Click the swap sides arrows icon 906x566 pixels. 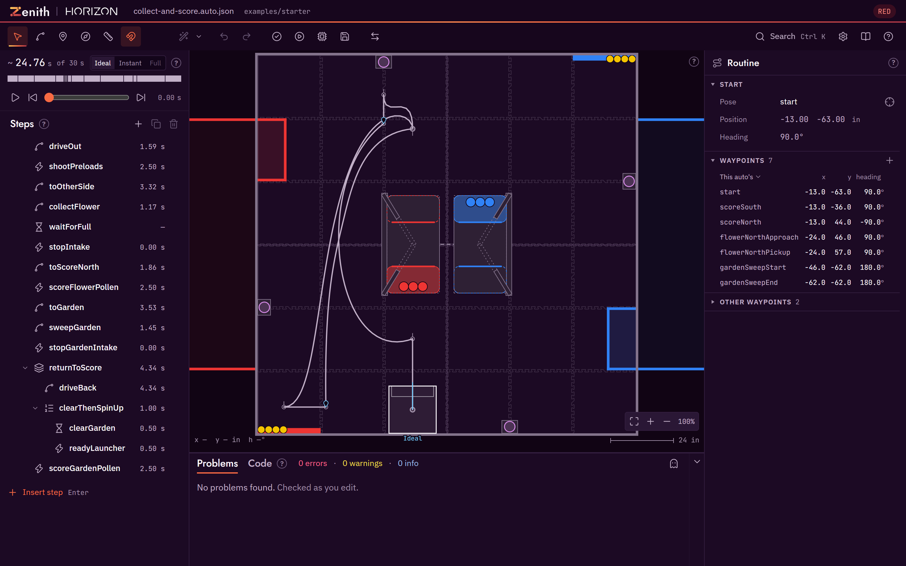[x=375, y=36]
